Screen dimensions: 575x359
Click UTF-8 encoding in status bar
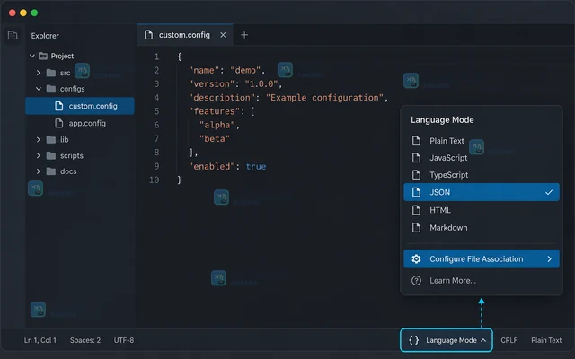pyautogui.click(x=124, y=340)
